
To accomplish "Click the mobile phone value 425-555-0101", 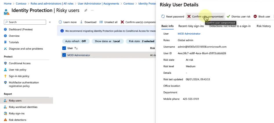I will [x=191, y=99].
